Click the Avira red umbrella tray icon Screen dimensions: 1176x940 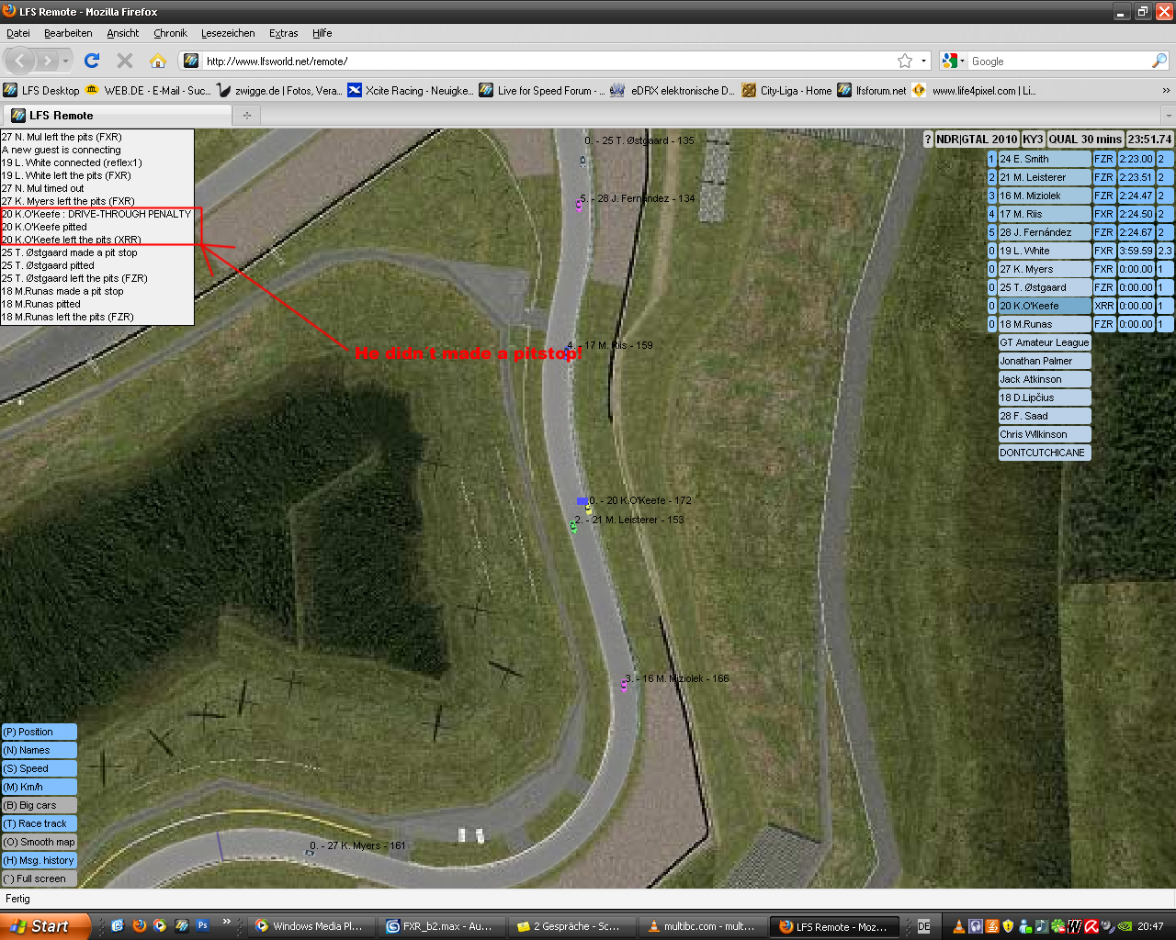pyautogui.click(x=1091, y=926)
